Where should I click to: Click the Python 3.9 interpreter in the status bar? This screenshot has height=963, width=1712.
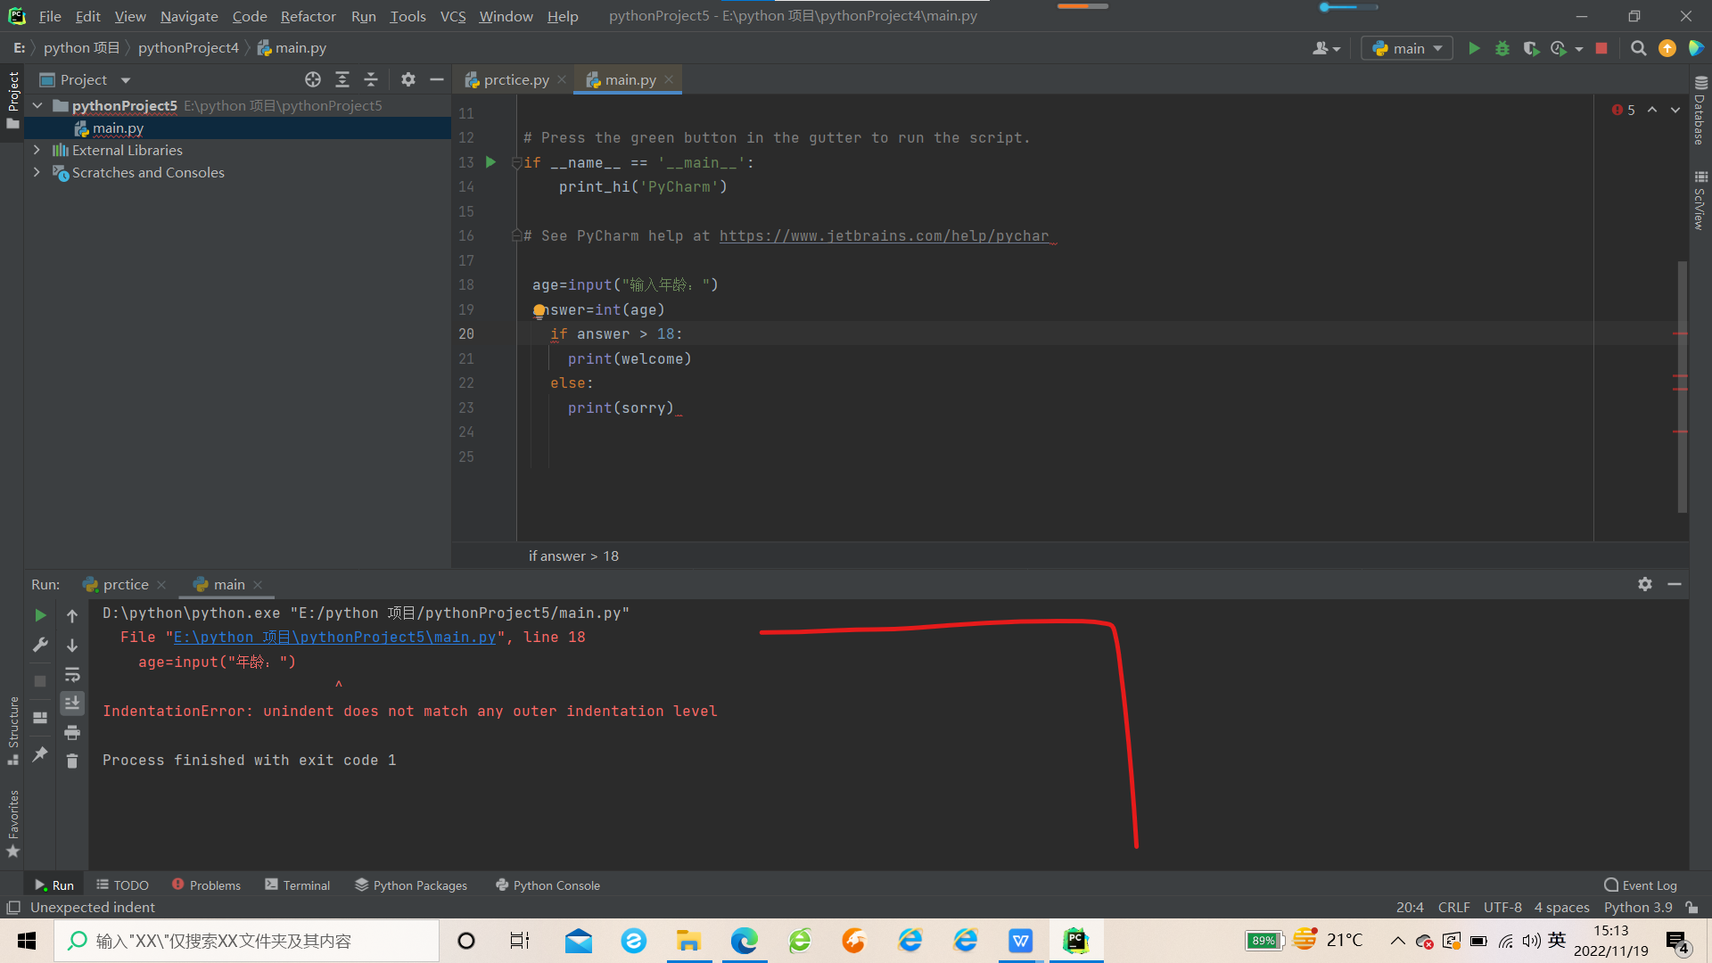1638,907
